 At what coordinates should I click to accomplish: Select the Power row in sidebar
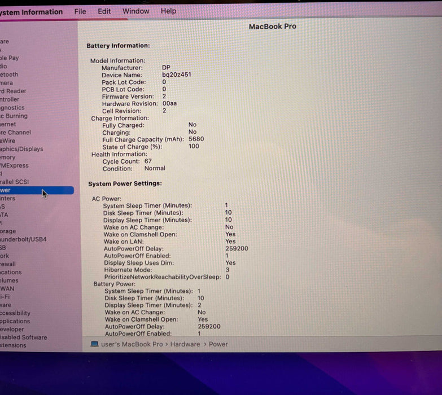37,190
